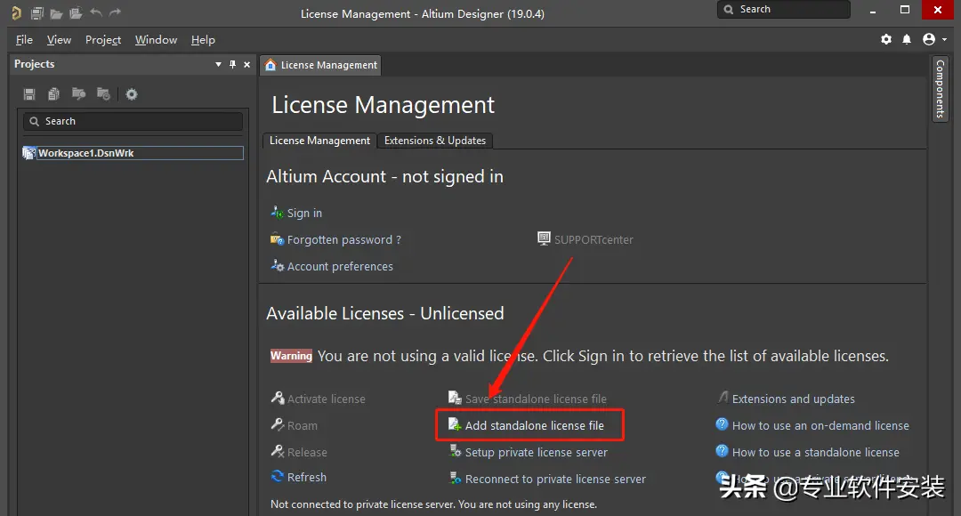961x516 pixels.
Task: Click the Activate license key icon
Action: (277, 398)
